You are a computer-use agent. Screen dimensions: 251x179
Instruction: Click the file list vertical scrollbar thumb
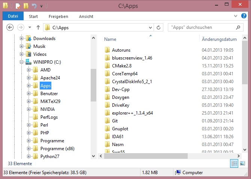[245, 63]
